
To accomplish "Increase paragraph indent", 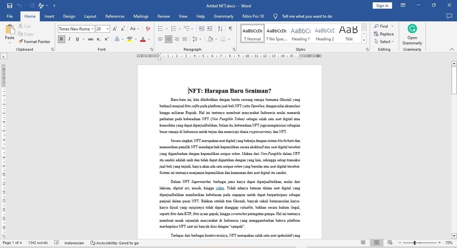I will (x=209, y=29).
